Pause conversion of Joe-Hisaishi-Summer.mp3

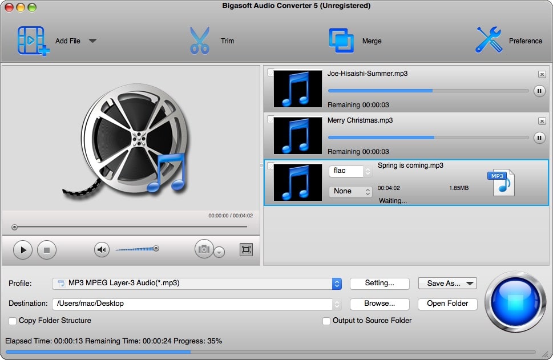tap(539, 91)
